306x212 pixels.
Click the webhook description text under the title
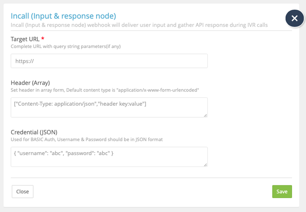pos(139,25)
